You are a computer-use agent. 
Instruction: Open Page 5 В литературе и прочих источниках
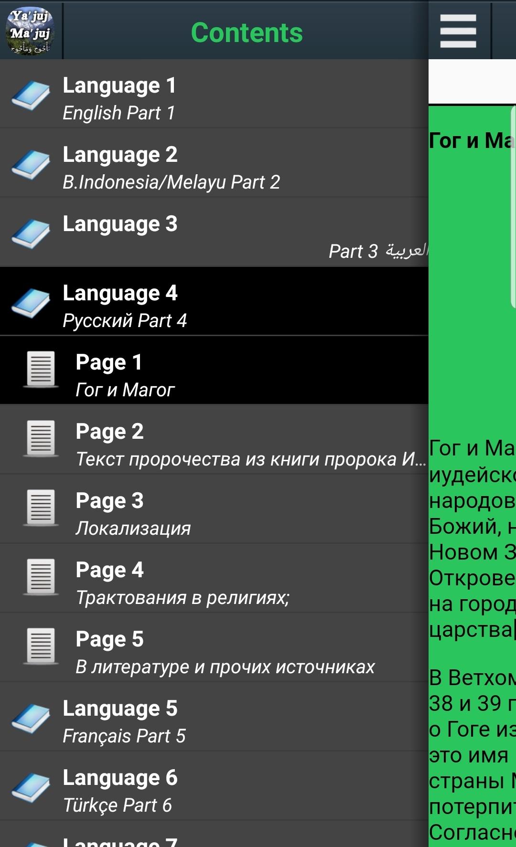214,648
